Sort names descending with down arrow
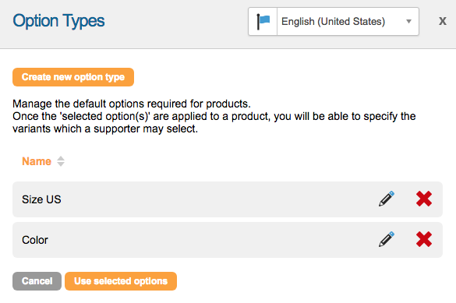The width and height of the screenshot is (456, 303). tap(61, 164)
